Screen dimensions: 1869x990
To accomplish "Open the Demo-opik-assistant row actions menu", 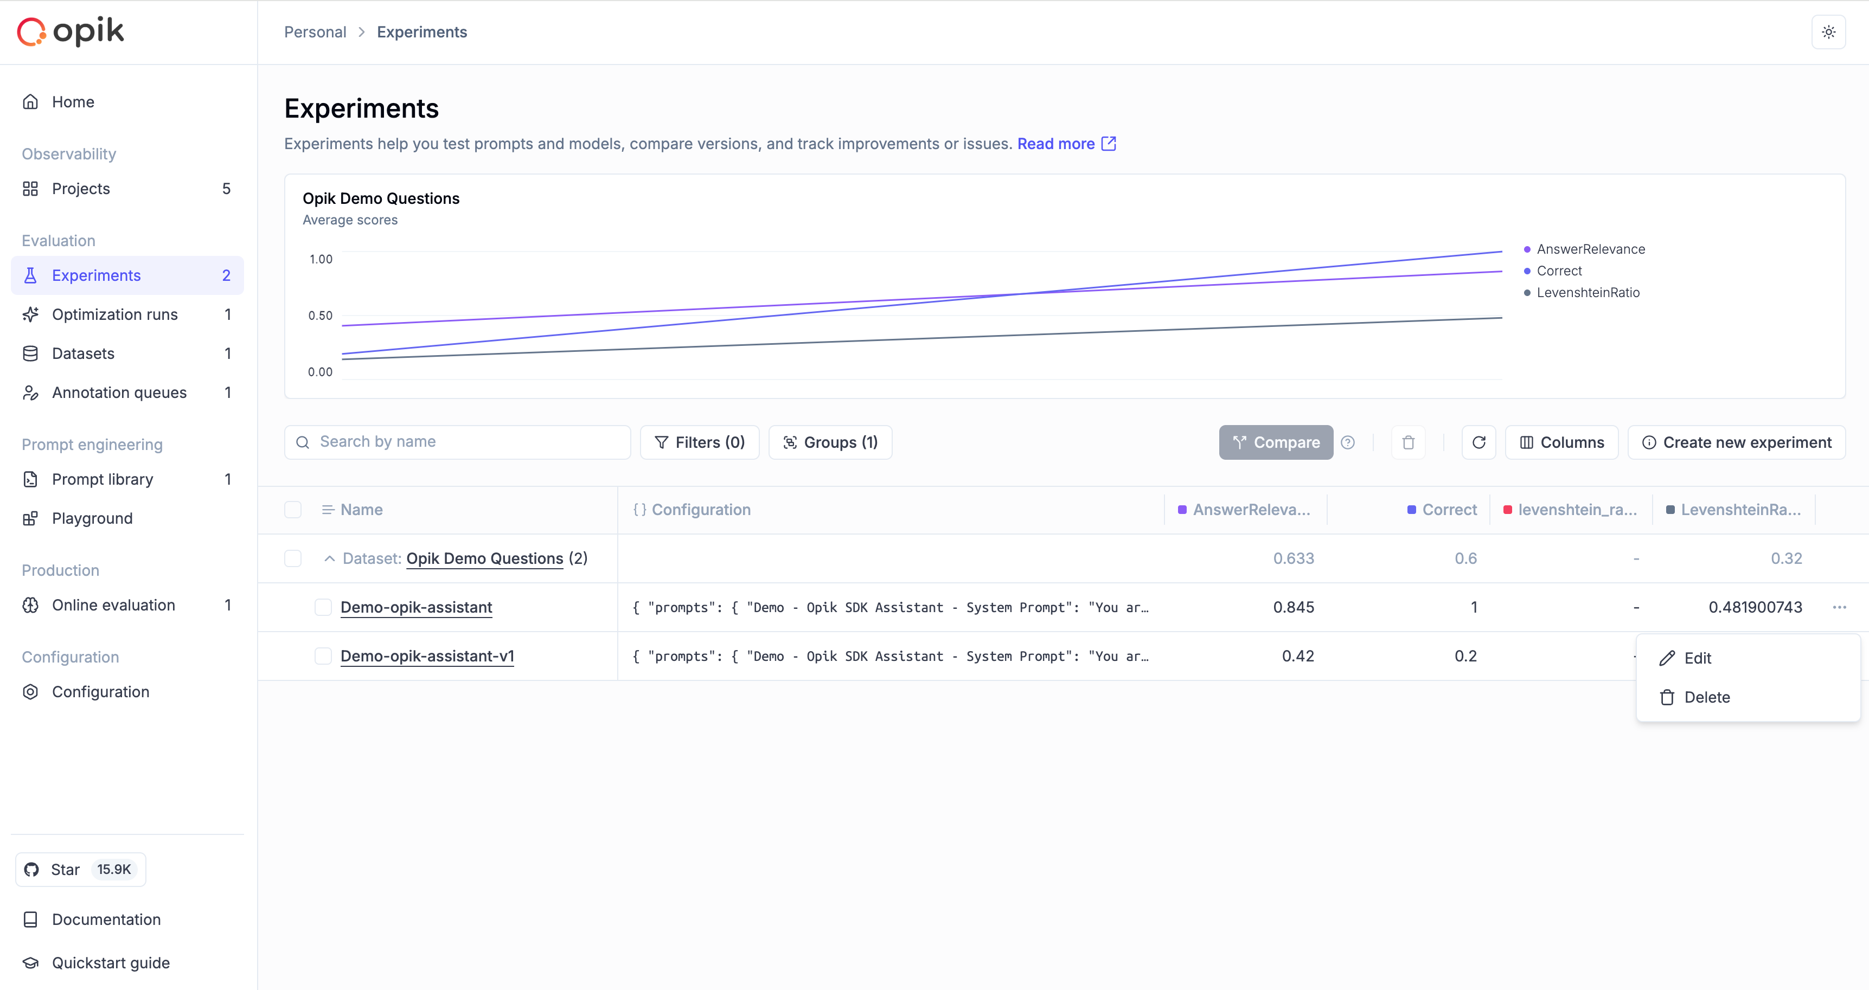I will click(1839, 607).
